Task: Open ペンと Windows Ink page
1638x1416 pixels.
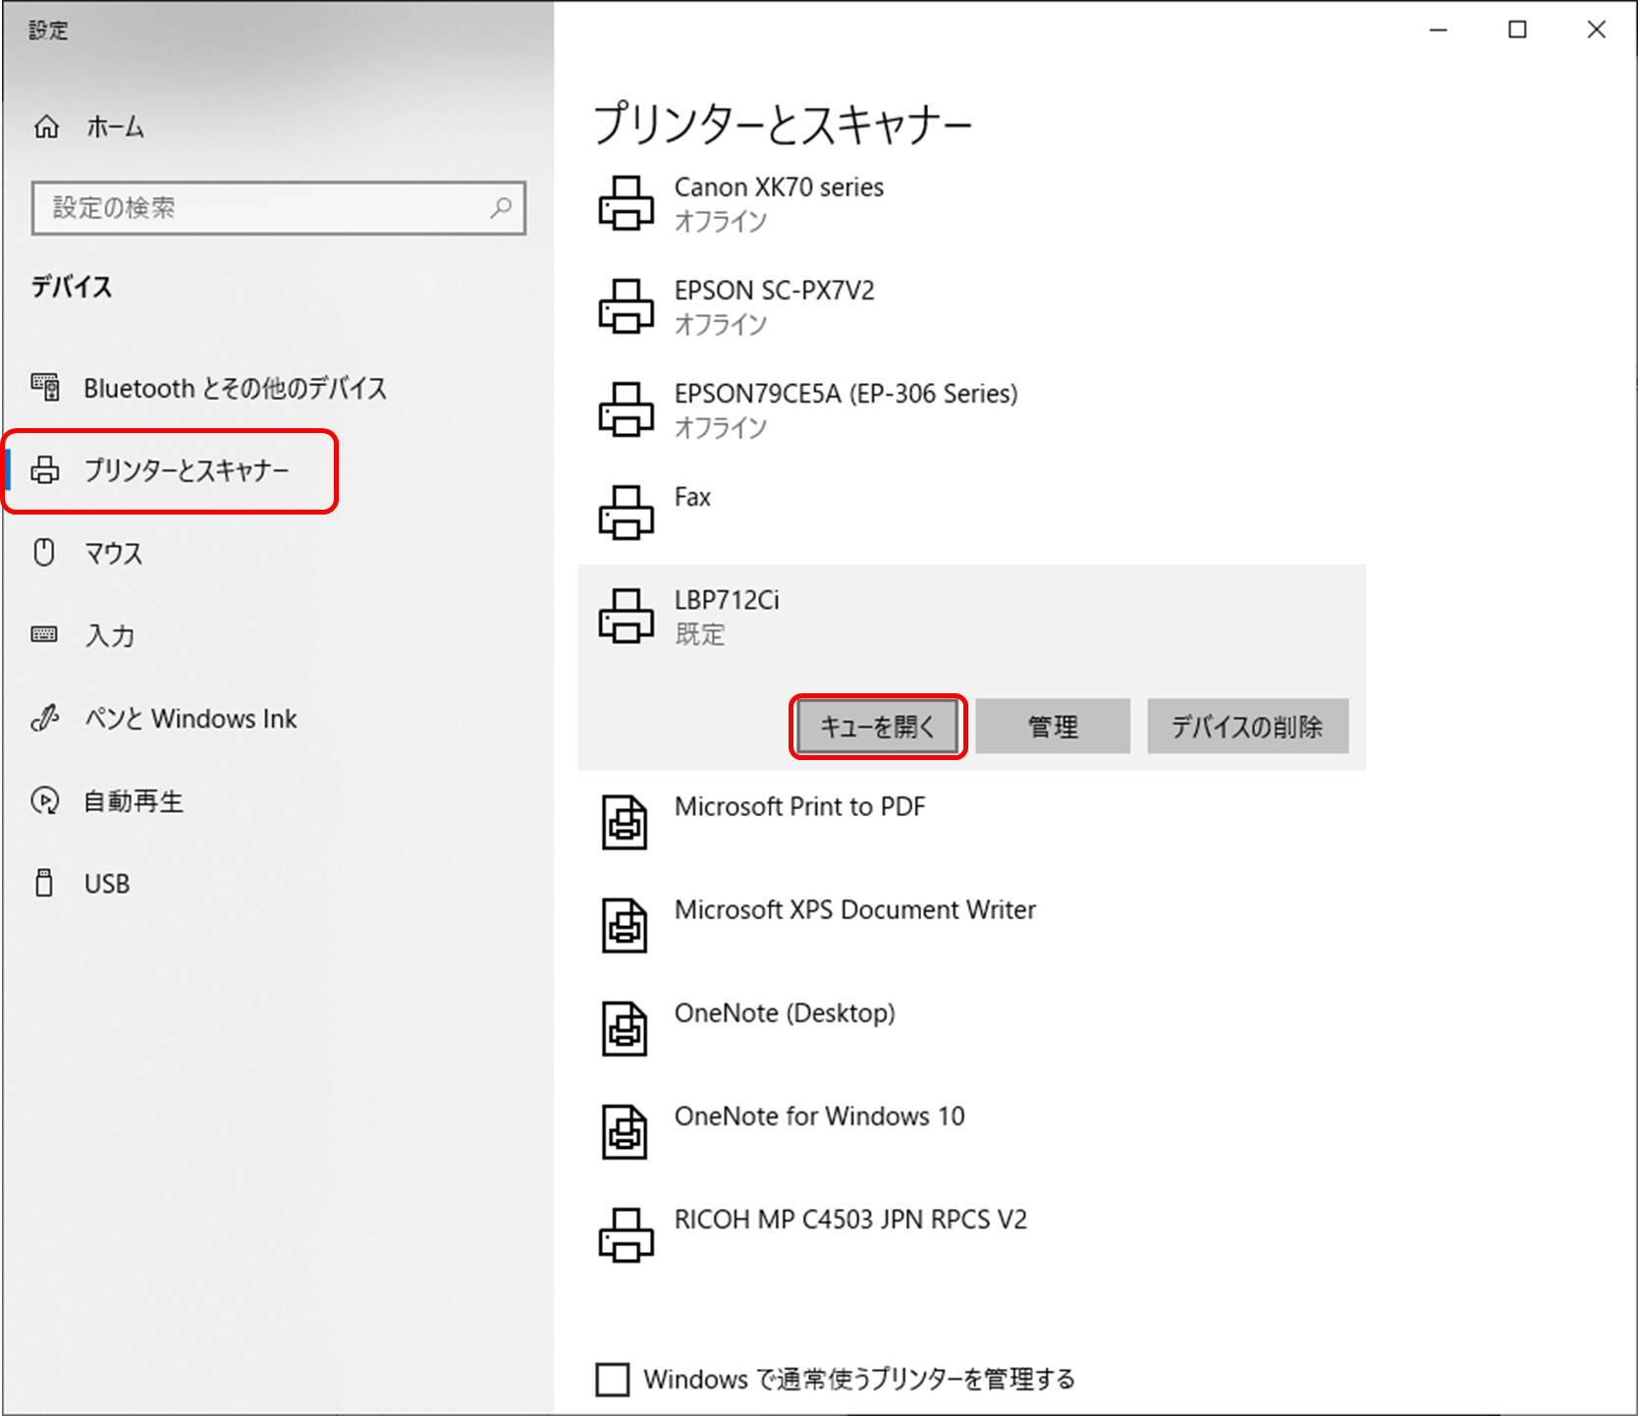Action: click(x=191, y=719)
